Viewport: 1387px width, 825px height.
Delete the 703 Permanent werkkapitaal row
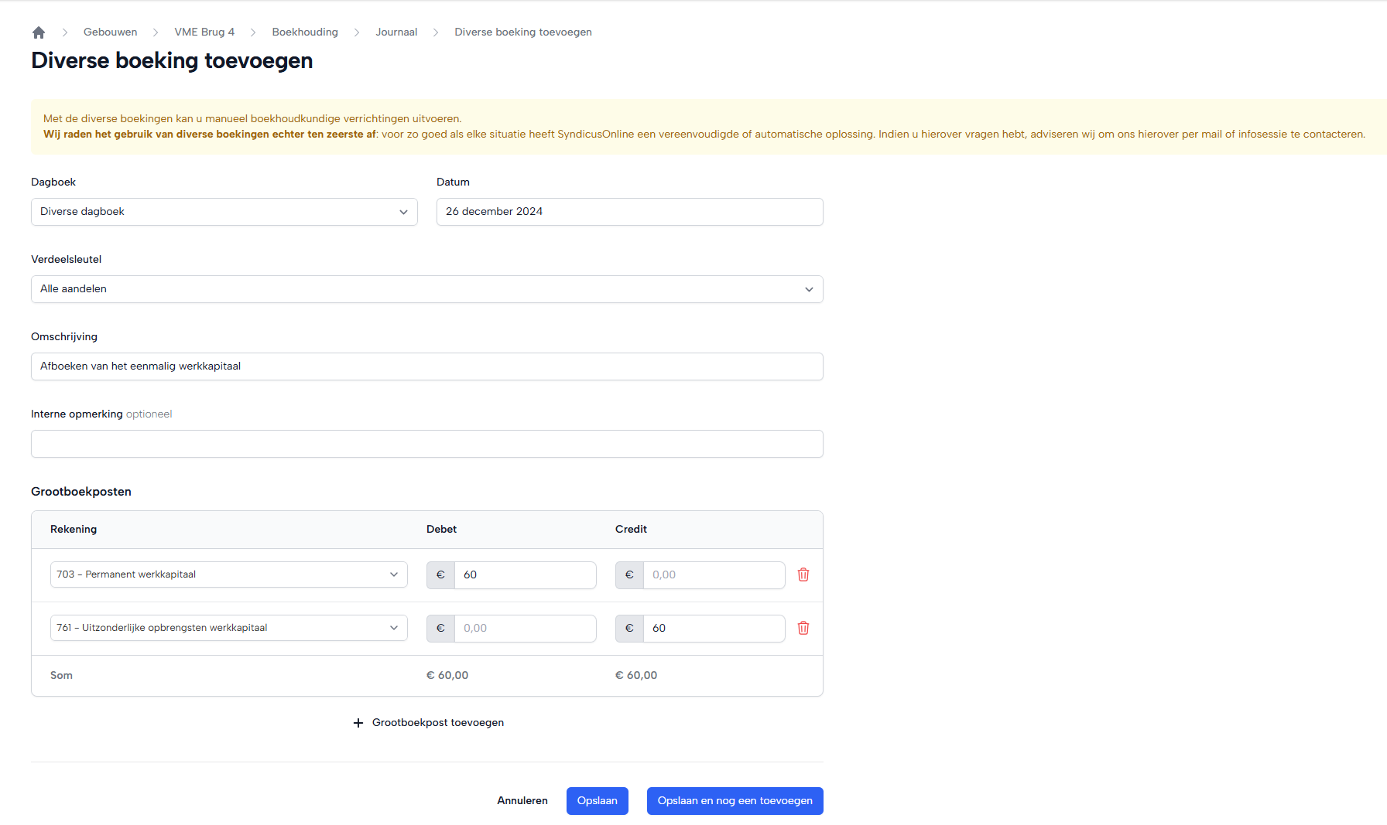tap(803, 574)
